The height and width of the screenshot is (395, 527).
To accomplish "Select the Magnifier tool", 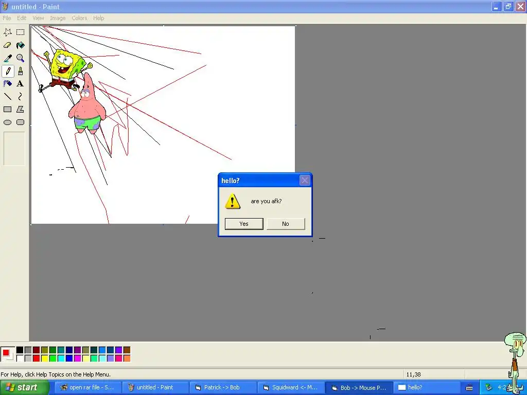I will pos(21,58).
